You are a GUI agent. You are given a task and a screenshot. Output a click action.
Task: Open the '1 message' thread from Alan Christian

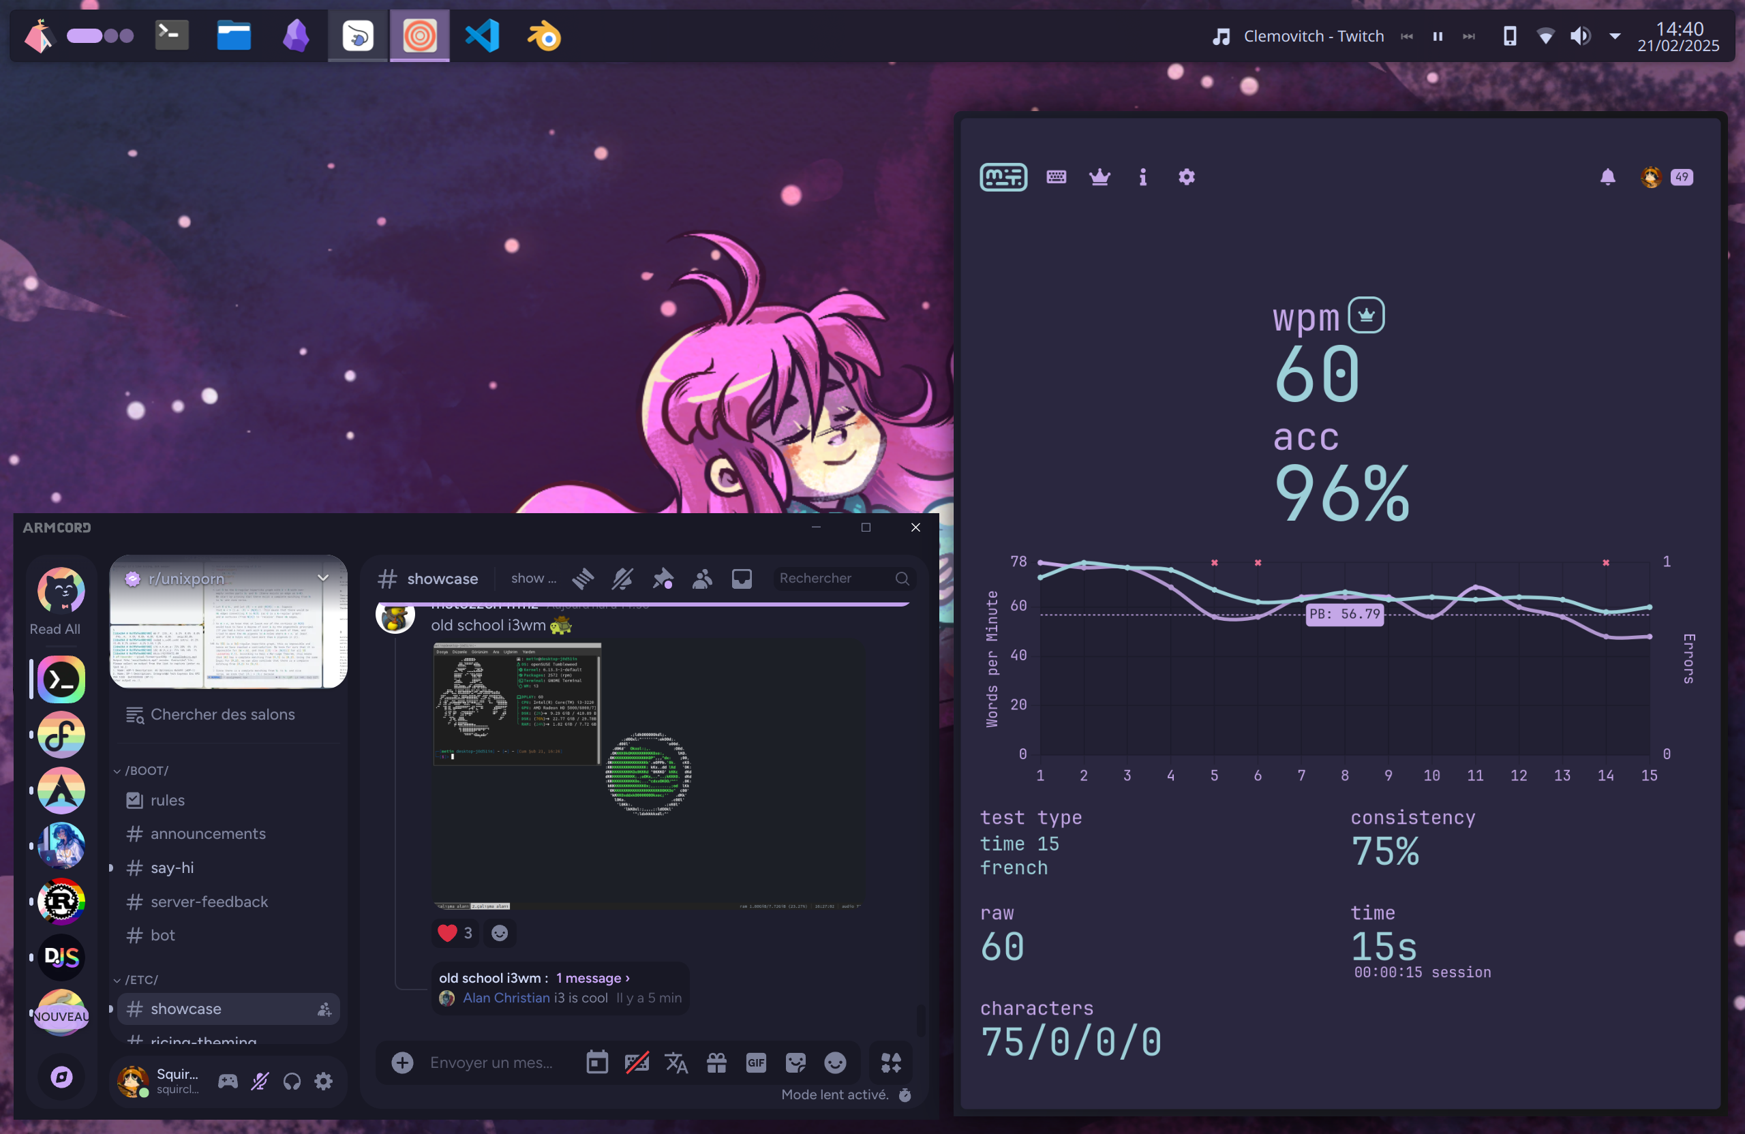tap(591, 978)
